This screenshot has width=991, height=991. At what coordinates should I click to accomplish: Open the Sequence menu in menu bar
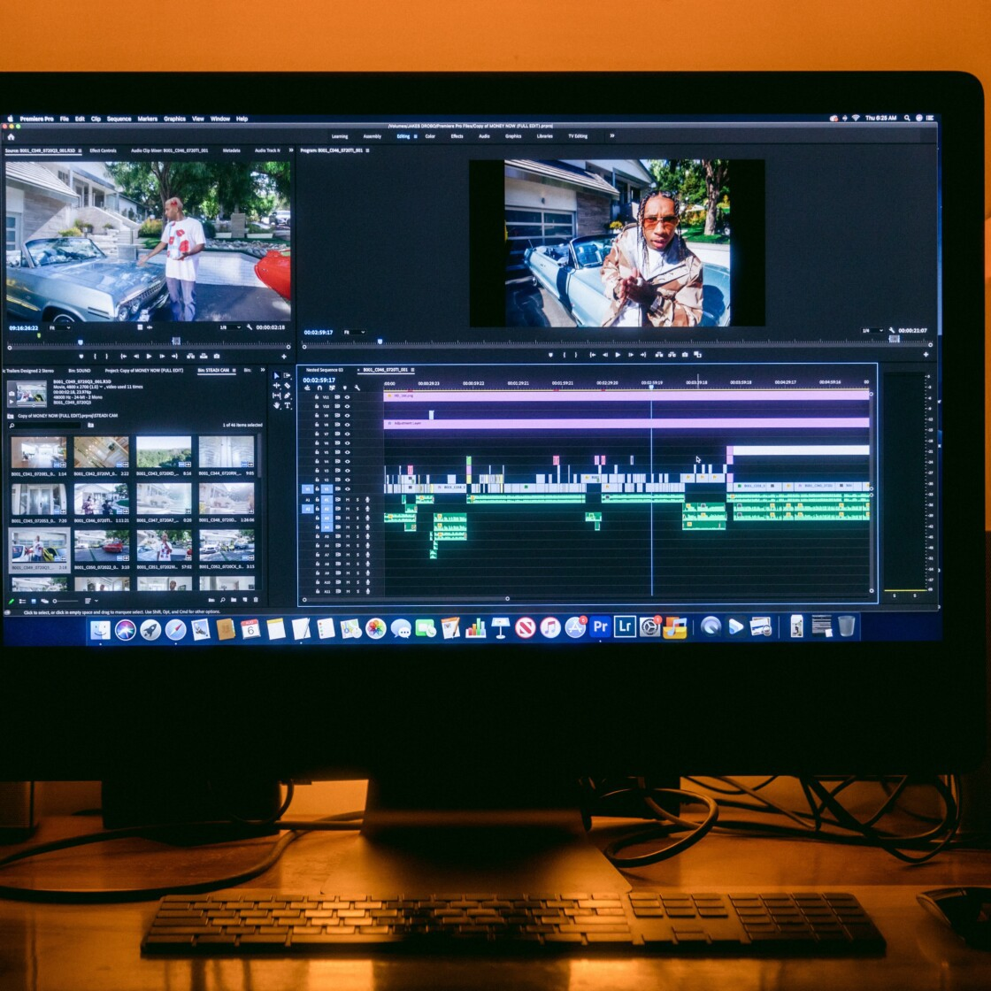click(x=119, y=119)
